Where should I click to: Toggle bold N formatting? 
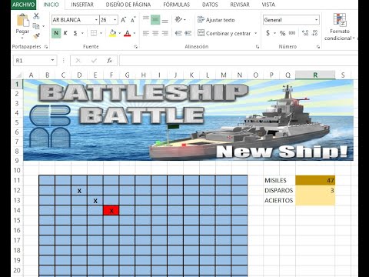(x=56, y=33)
